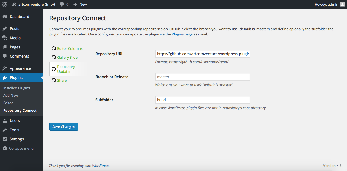Open Pages in the admin menu
This screenshot has height=171, width=347.
pos(22,47)
